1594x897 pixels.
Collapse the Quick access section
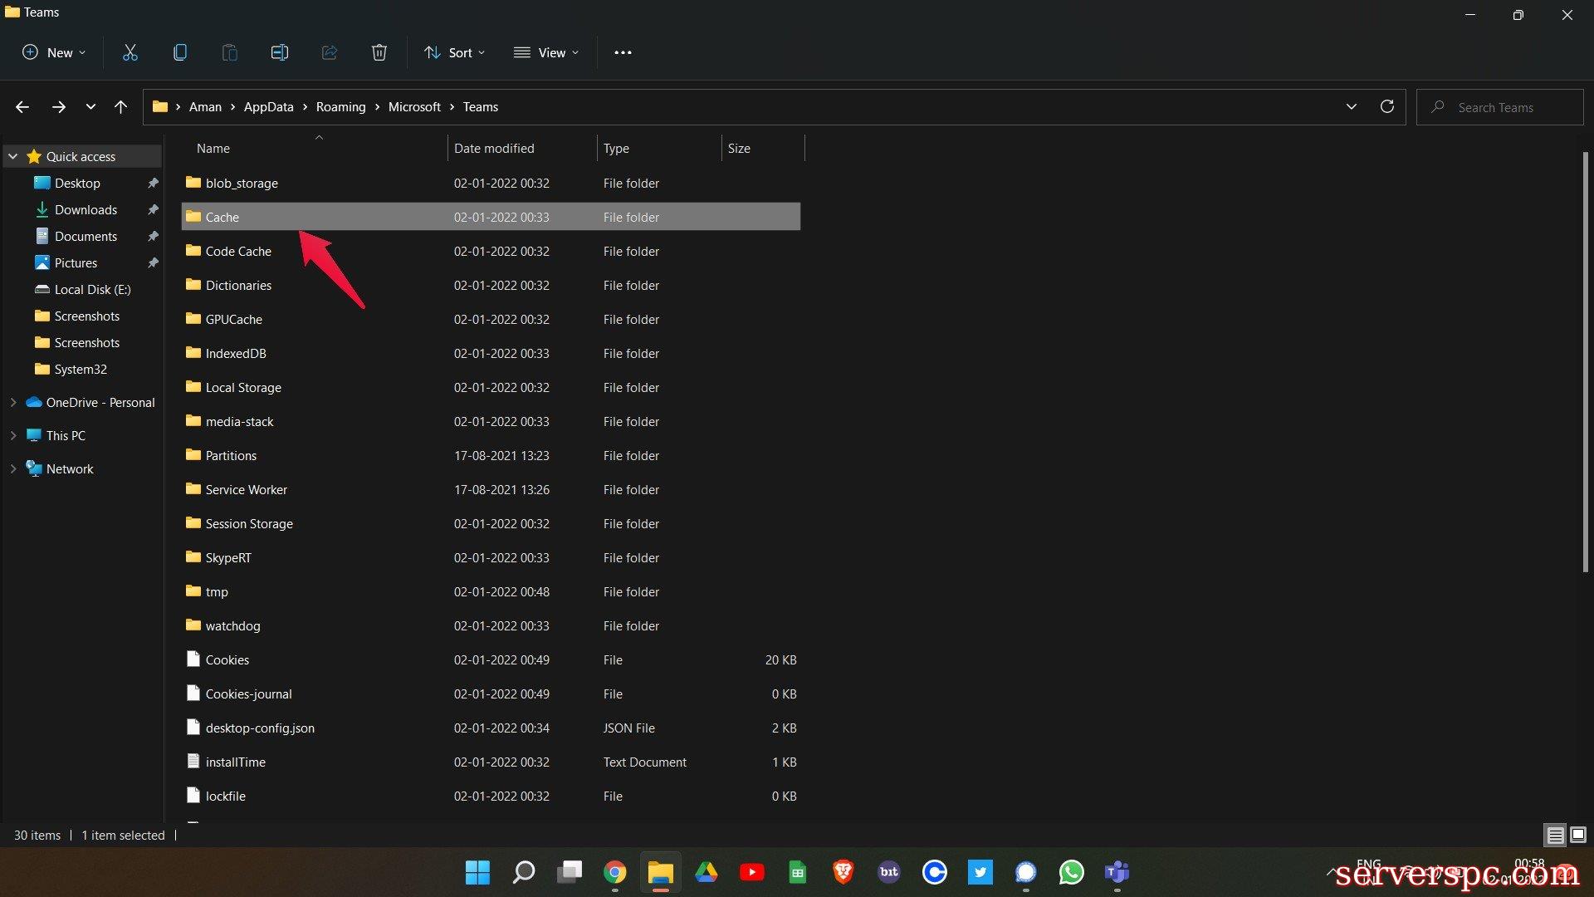13,156
